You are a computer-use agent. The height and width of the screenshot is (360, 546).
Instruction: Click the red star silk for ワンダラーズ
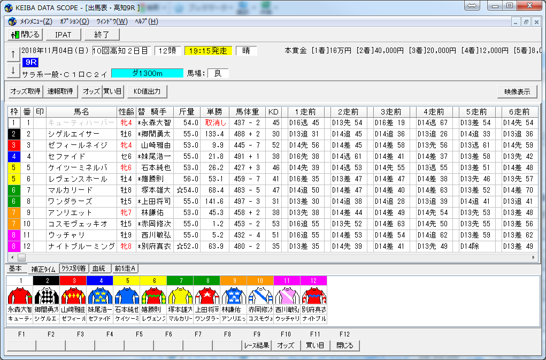pyautogui.click(x=207, y=296)
